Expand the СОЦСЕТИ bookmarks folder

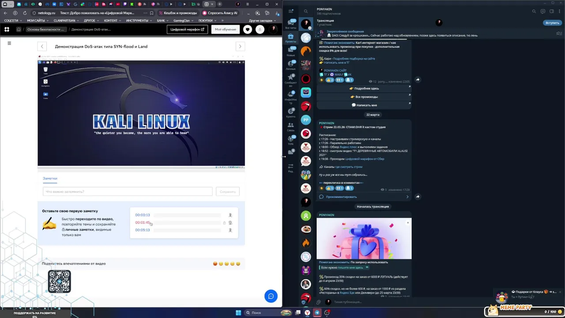tap(13, 21)
